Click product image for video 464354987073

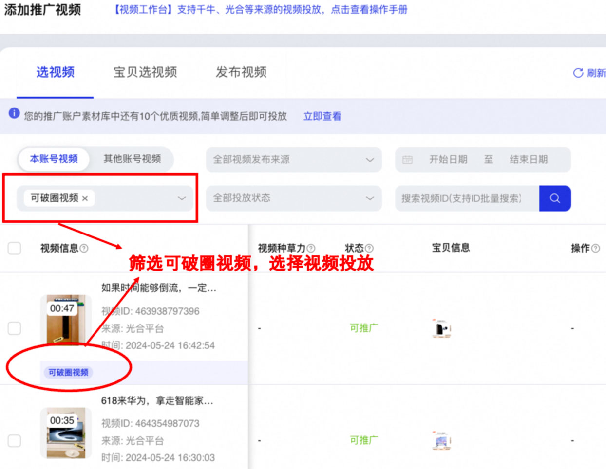click(441, 441)
